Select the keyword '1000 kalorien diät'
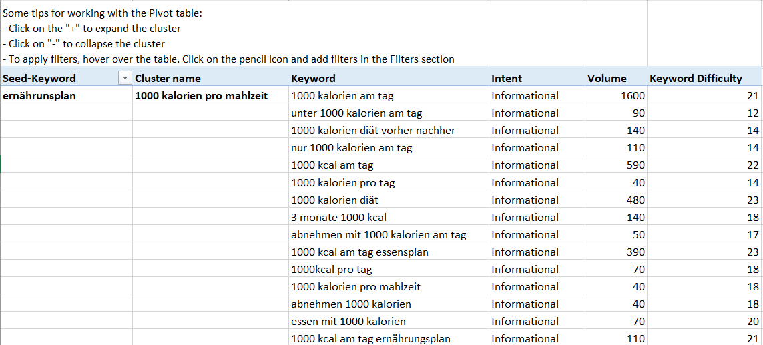Image resolution: width=763 pixels, height=345 pixels. tap(389, 200)
